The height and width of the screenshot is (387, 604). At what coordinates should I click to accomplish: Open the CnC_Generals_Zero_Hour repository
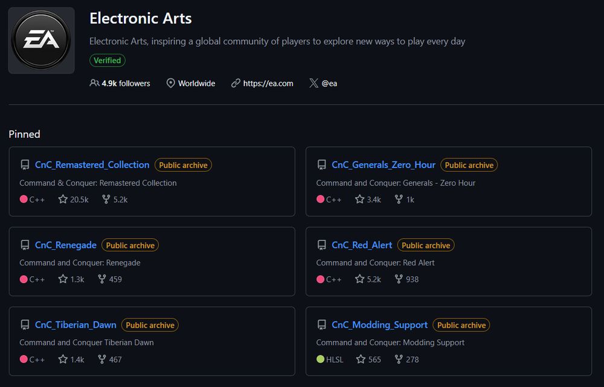384,165
